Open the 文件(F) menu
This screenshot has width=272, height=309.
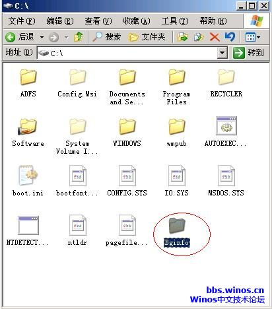pos(22,21)
